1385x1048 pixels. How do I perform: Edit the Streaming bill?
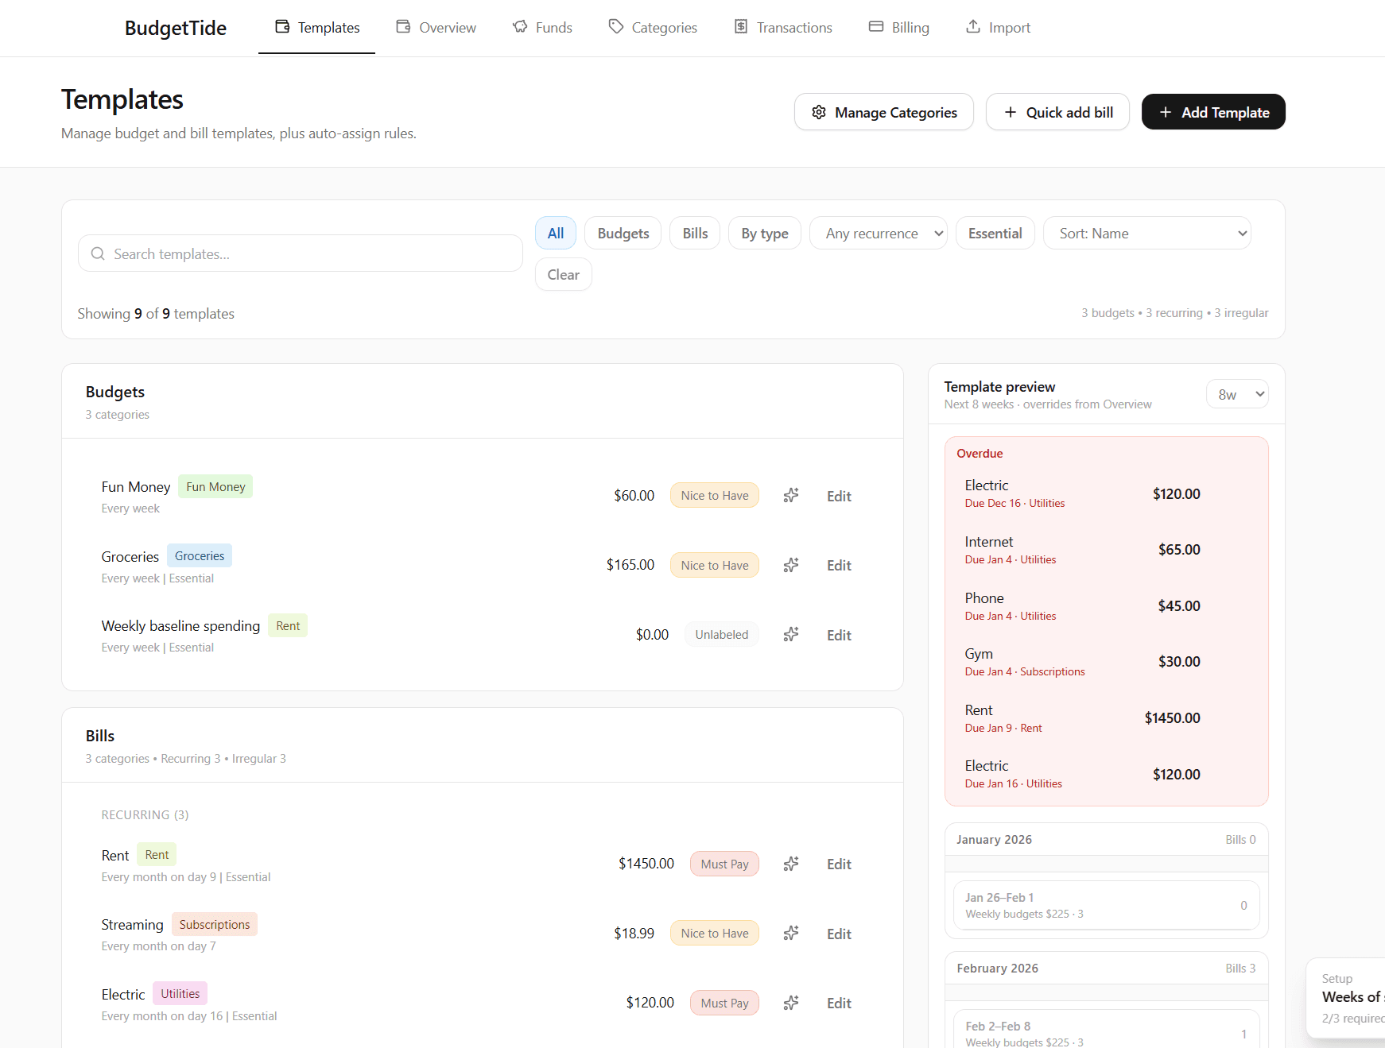pyautogui.click(x=838, y=934)
